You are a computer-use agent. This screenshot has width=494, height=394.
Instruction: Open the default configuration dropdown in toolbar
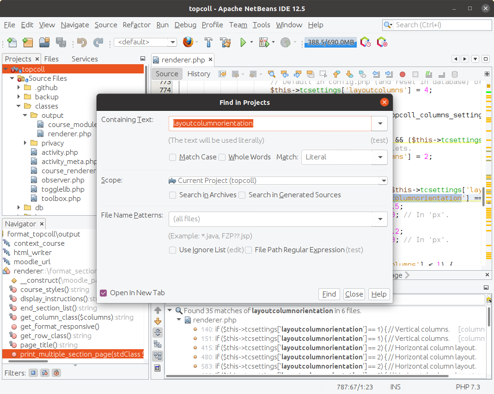click(x=173, y=42)
